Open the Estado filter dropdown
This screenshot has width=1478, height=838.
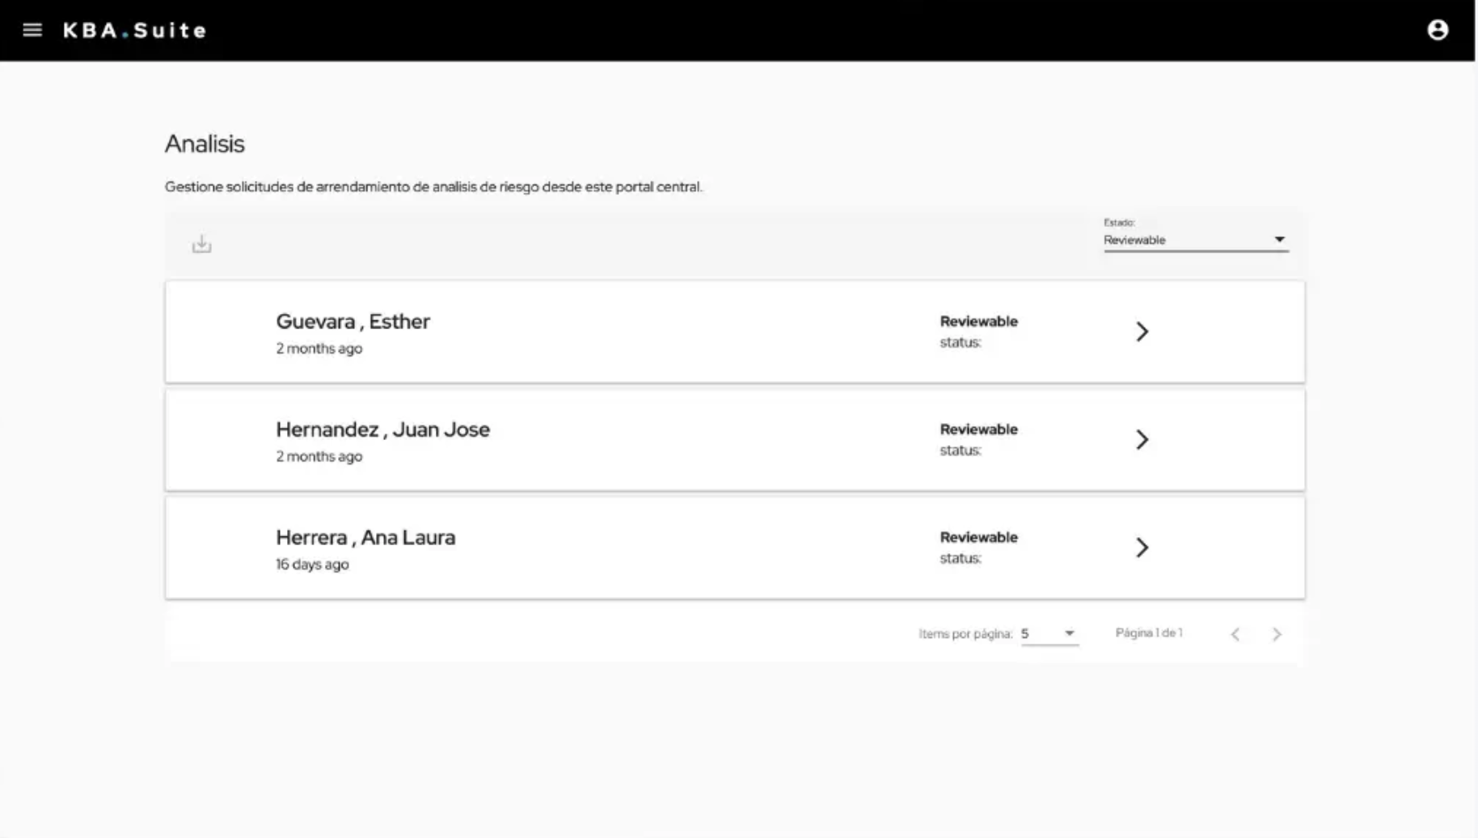tap(1196, 239)
